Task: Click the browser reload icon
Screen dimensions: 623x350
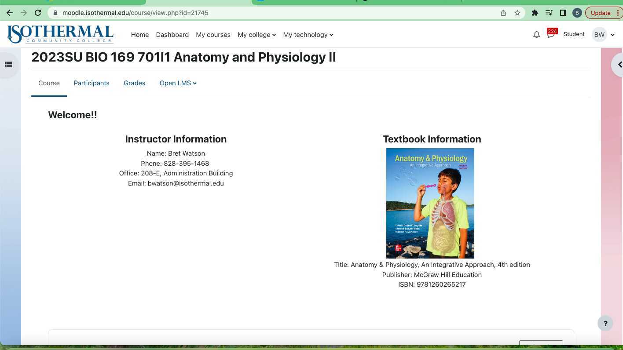Action: tap(37, 13)
